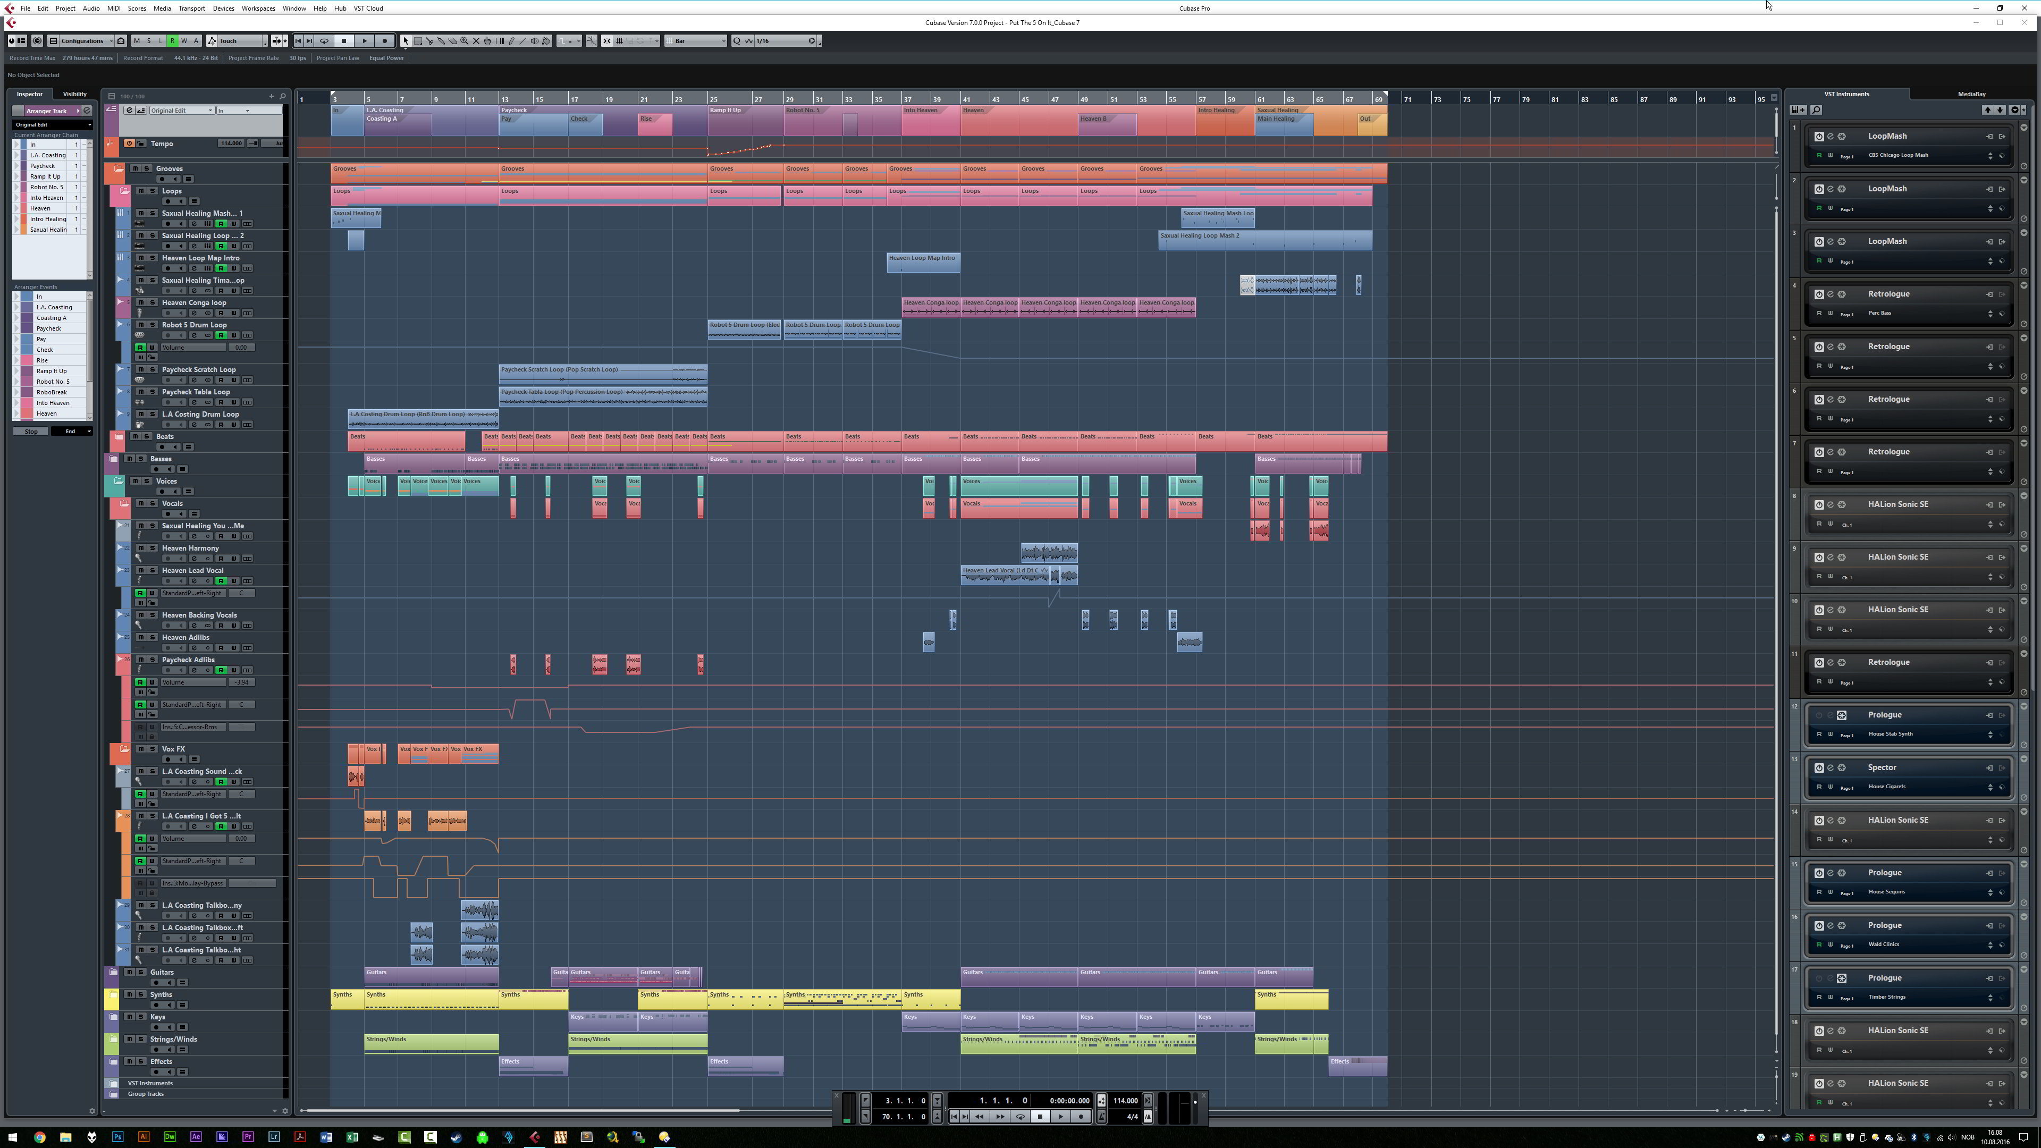Click the Stop button in Arranger Inspector
The image size is (2041, 1148).
(x=31, y=432)
